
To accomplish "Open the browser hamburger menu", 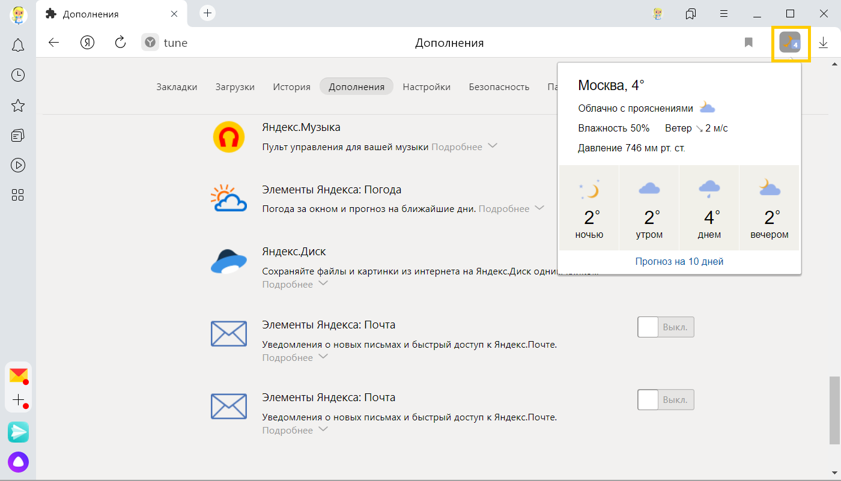I will [x=724, y=13].
